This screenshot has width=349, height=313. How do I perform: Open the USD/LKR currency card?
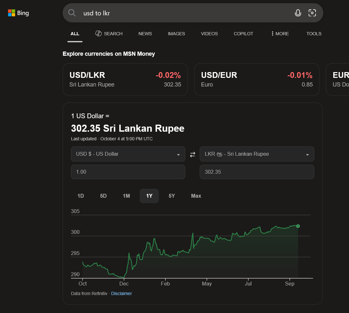[125, 79]
